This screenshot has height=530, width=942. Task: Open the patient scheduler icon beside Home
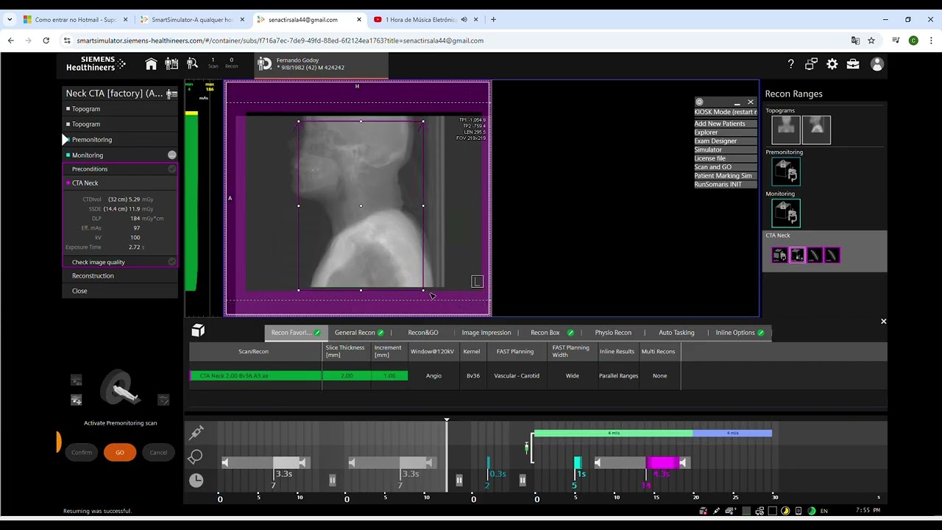point(171,64)
